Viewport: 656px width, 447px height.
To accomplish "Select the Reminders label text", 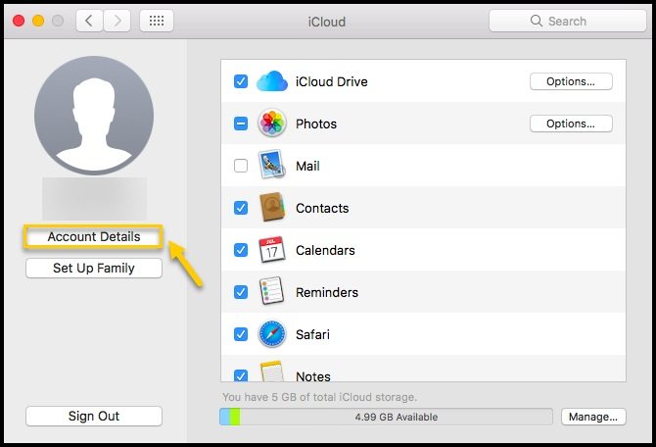I will point(327,292).
